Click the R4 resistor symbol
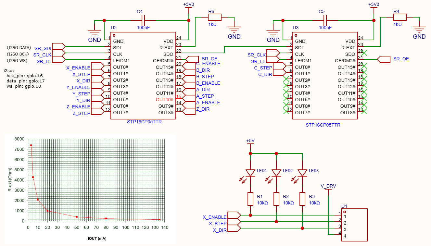 click(x=399, y=17)
